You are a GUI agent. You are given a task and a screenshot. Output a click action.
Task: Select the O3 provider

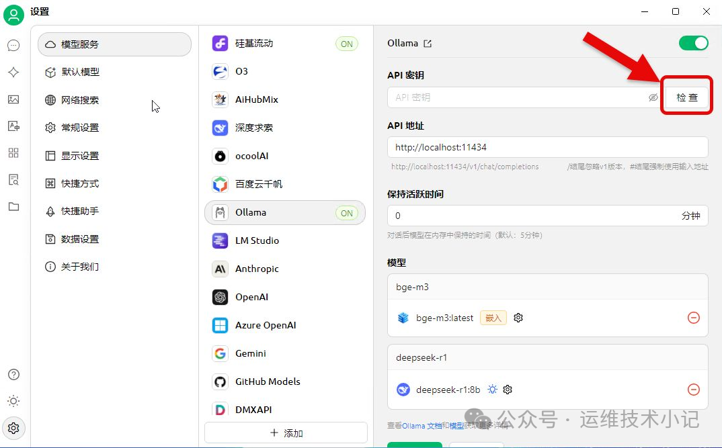coord(285,72)
